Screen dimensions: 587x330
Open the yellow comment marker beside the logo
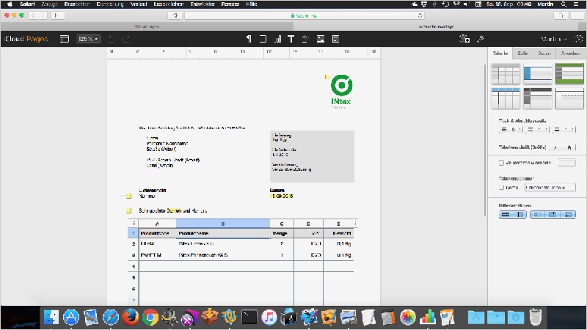coord(327,77)
